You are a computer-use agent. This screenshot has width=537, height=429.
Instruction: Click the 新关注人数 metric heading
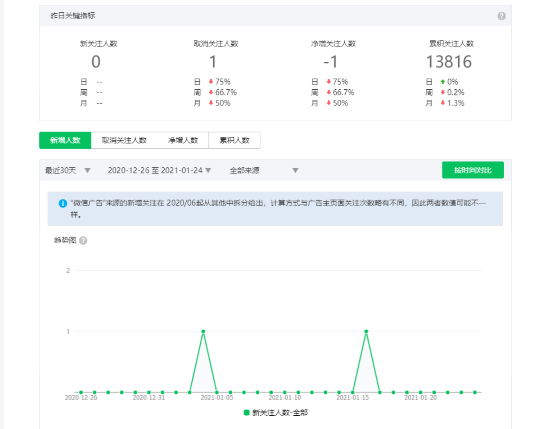[99, 44]
